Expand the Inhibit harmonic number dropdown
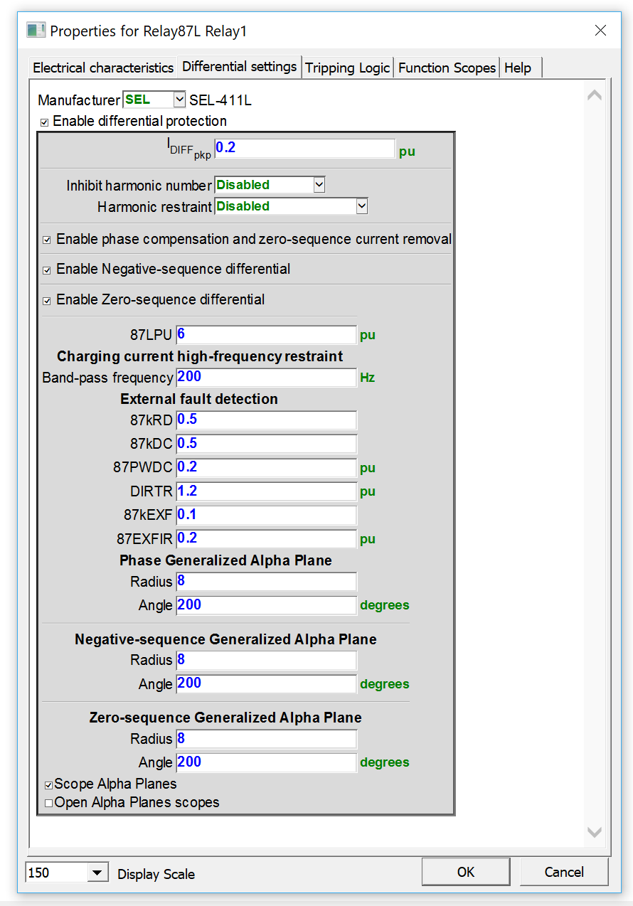This screenshot has height=906, width=633. (x=319, y=184)
